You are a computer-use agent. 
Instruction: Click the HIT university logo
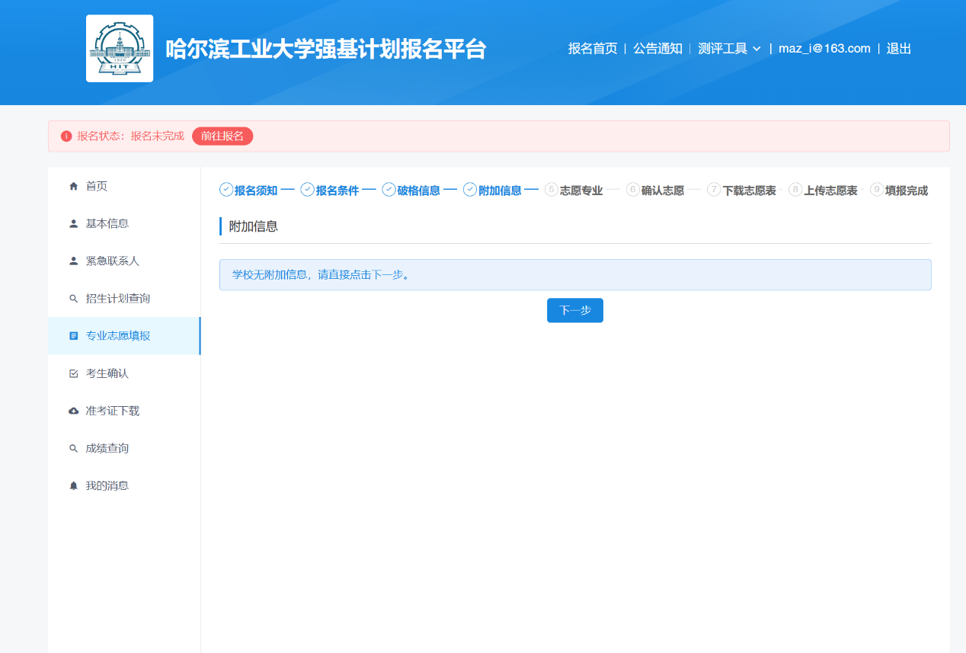tap(120, 48)
